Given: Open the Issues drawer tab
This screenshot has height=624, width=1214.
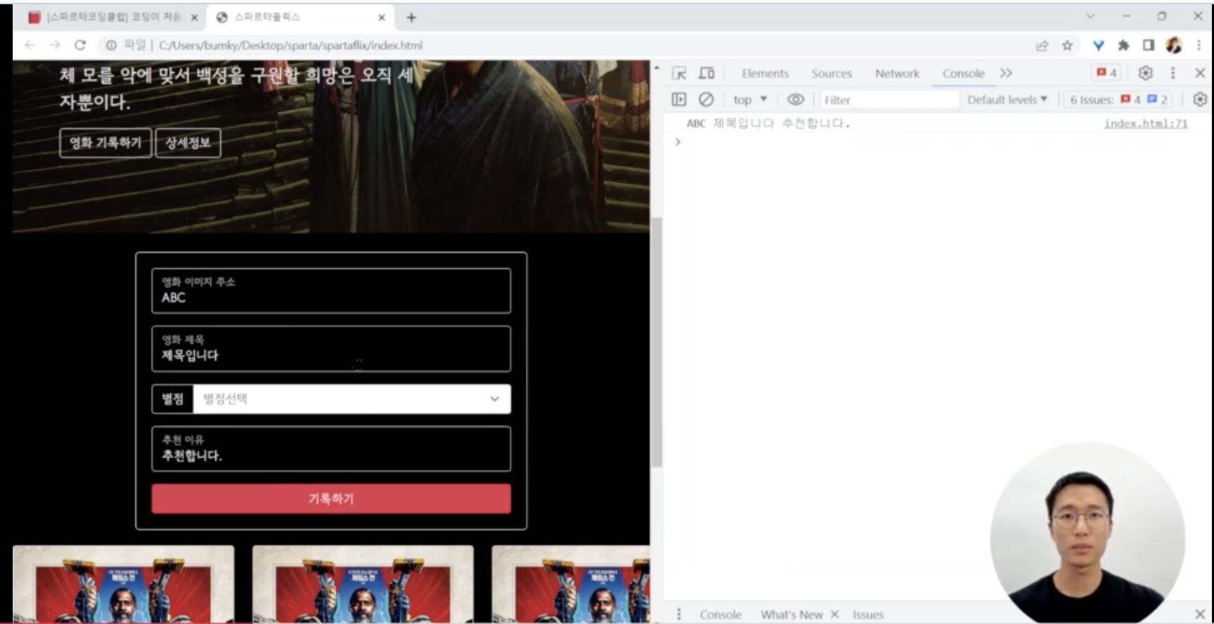Looking at the screenshot, I should [x=867, y=614].
